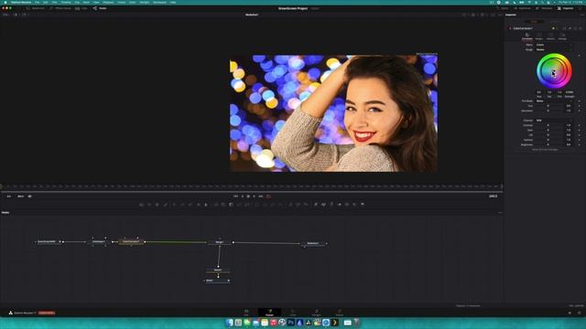
Task: Toggle the Metadata panel
Action: [x=545, y=8]
